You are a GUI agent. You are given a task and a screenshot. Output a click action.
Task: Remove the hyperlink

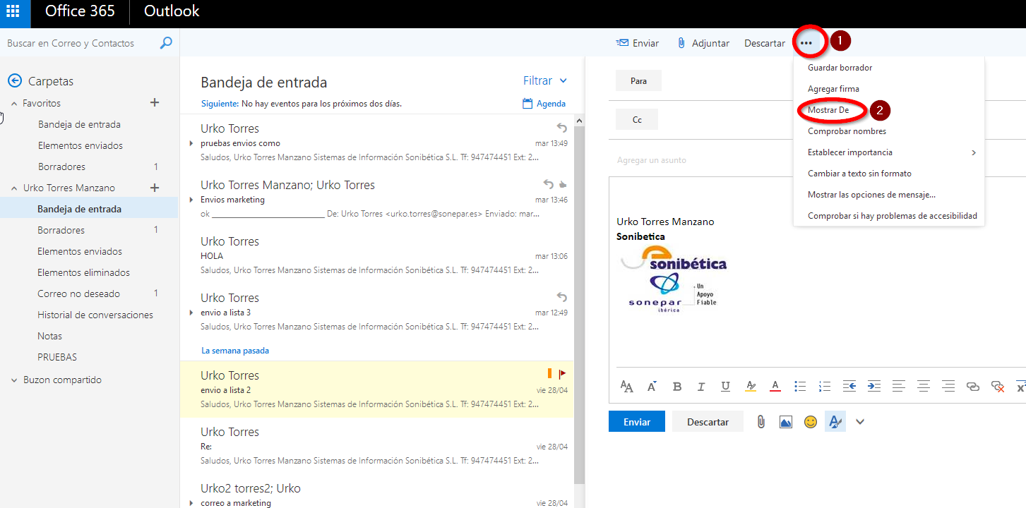[x=998, y=386]
